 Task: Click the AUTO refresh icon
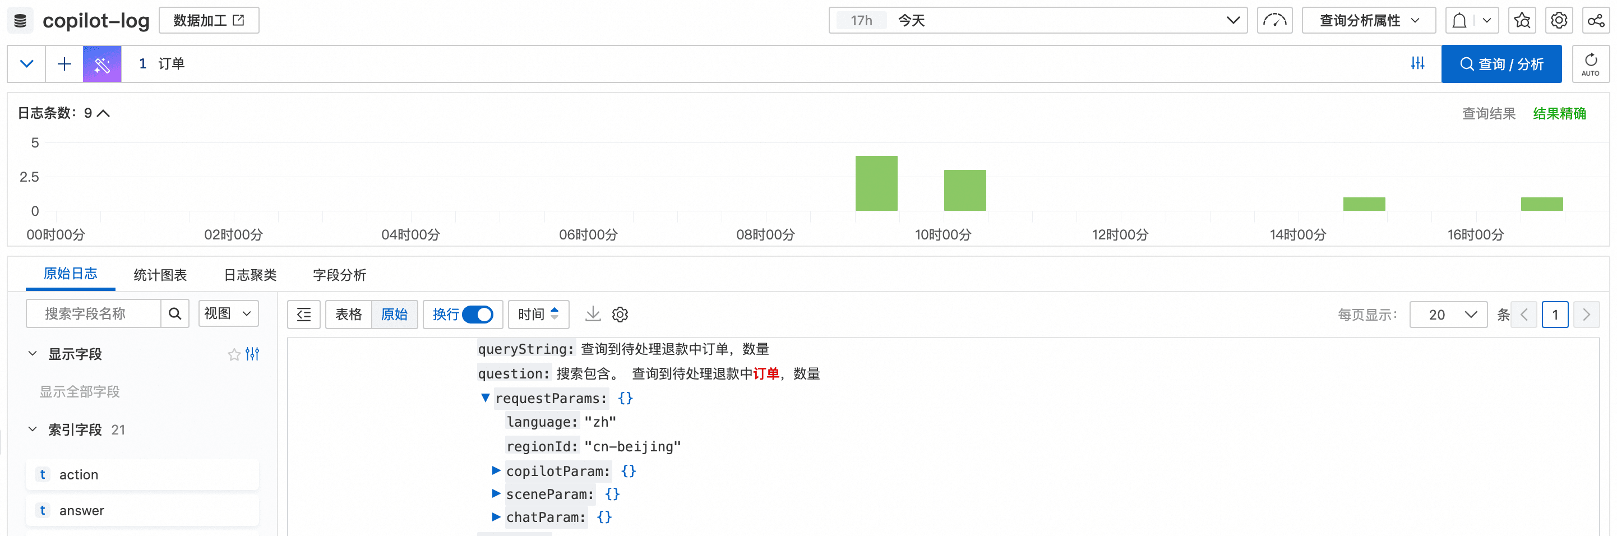(x=1590, y=64)
